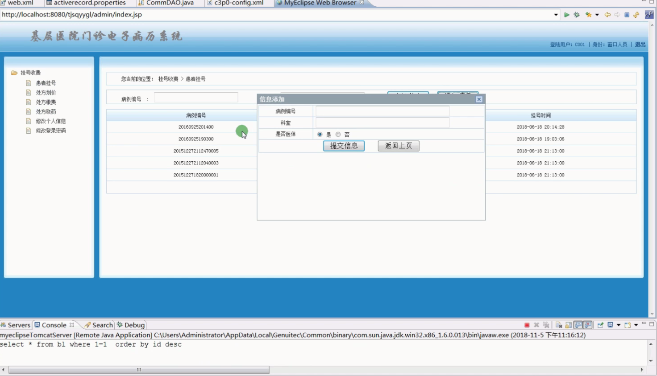Click the 提交信息 submit button
The image size is (657, 376).
point(344,146)
